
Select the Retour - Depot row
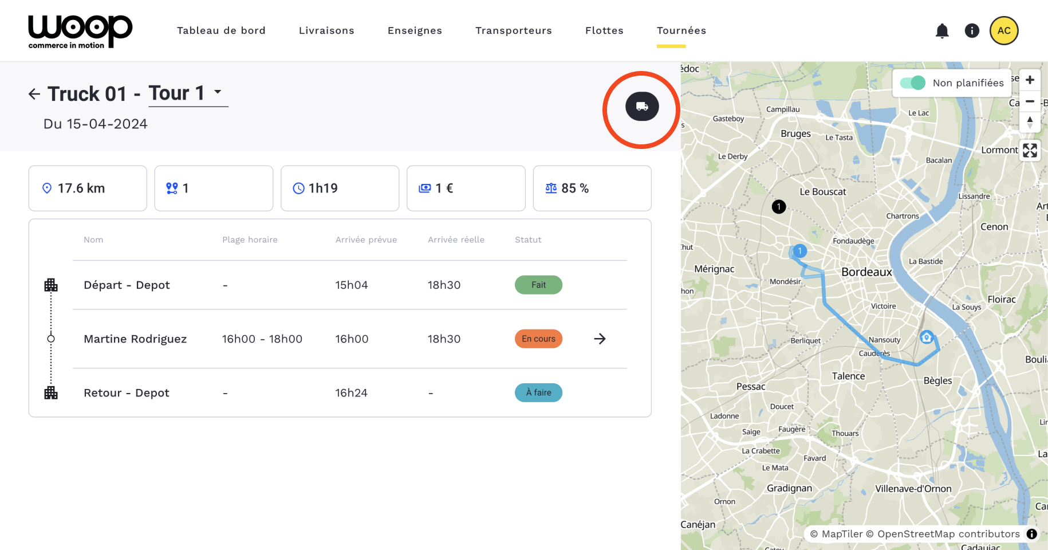tap(127, 393)
